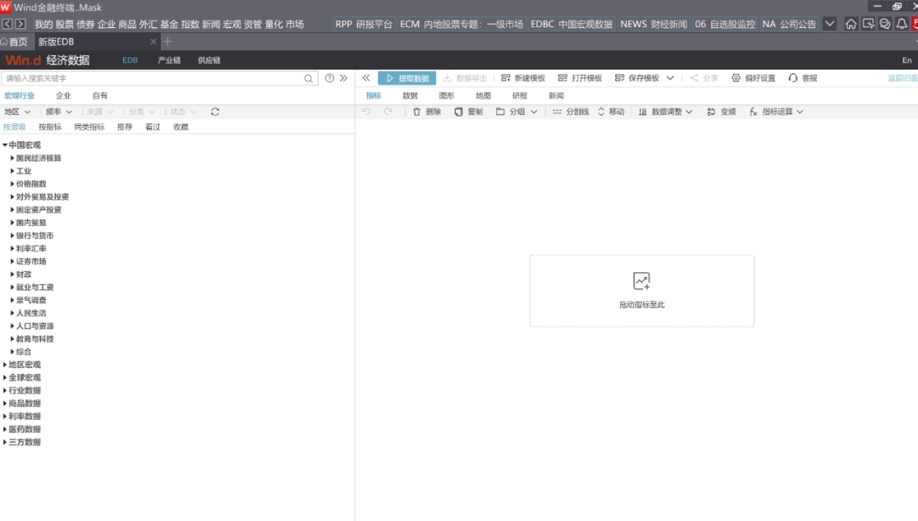The image size is (918, 521).
Task: Open the 指标运算 indicator calculation dropdown
Action: pos(776,111)
